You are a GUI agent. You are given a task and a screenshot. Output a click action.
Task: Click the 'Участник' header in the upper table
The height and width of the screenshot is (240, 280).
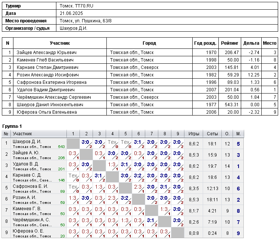[x=60, y=43]
